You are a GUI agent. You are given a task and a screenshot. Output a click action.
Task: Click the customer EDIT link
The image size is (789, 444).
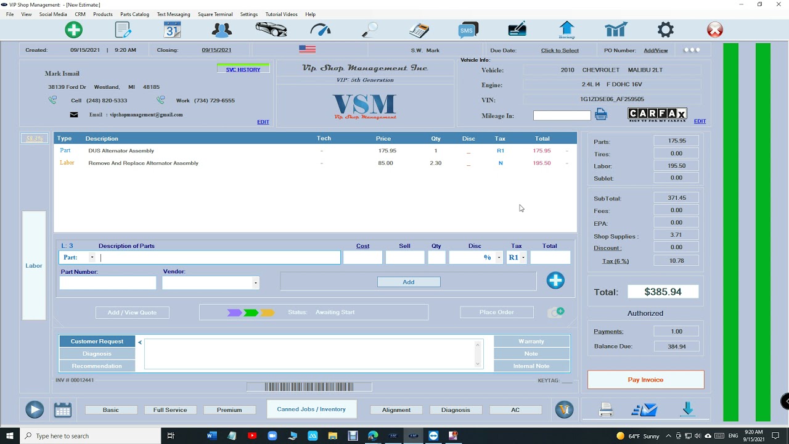click(263, 121)
